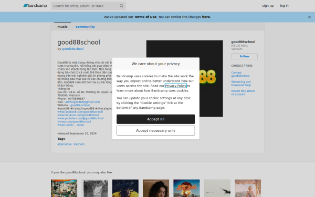Image resolution: width=315 pixels, height=197 pixels.
Task: Switch to the music tab
Action: pos(62,27)
